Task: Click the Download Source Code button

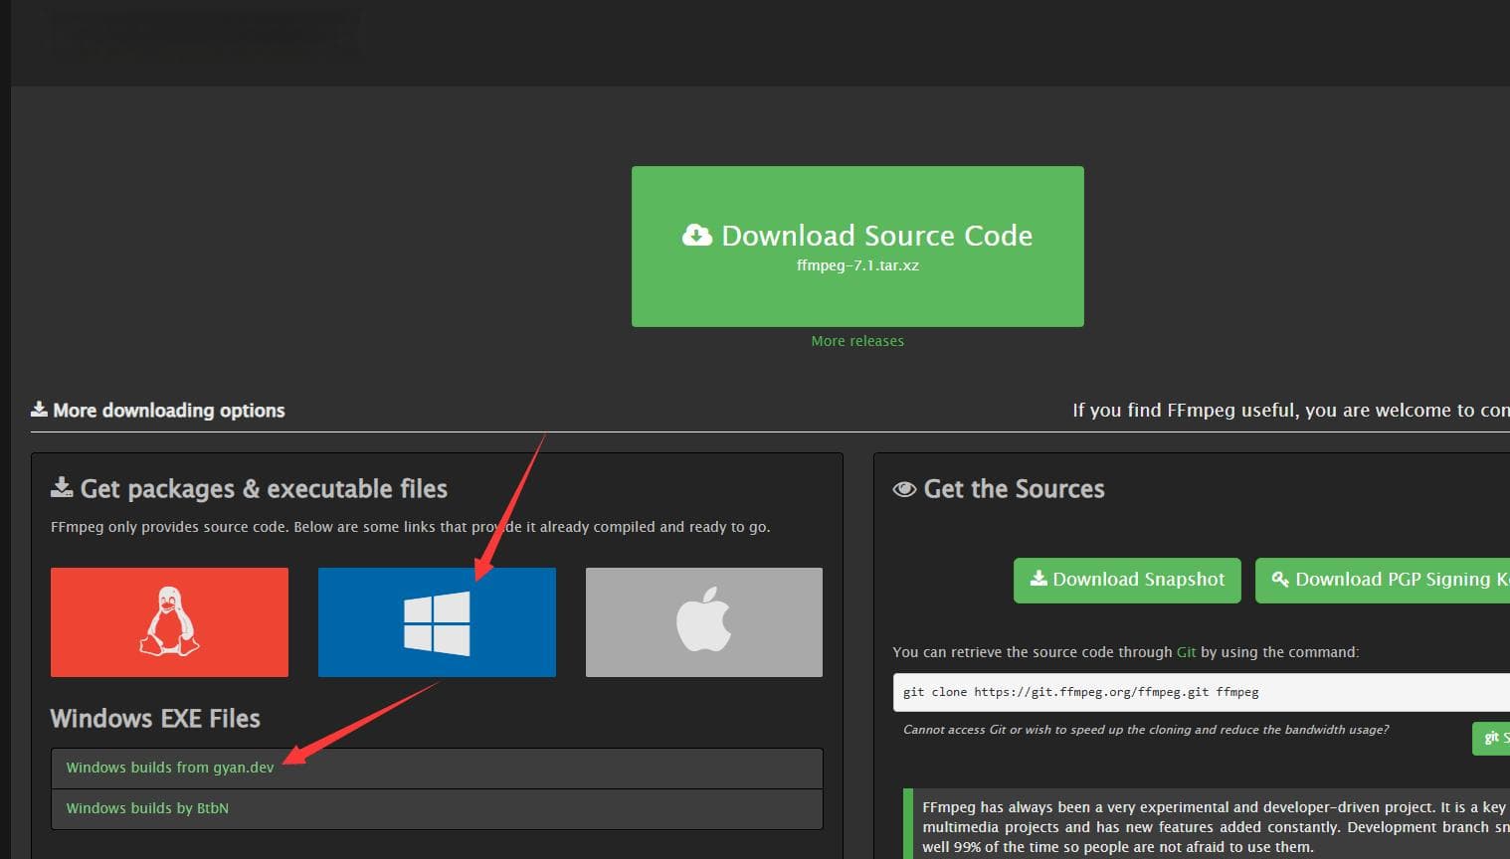Action: 857,247
